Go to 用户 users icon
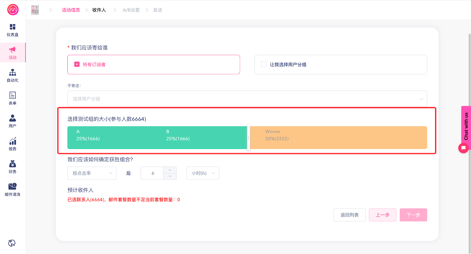 12,118
